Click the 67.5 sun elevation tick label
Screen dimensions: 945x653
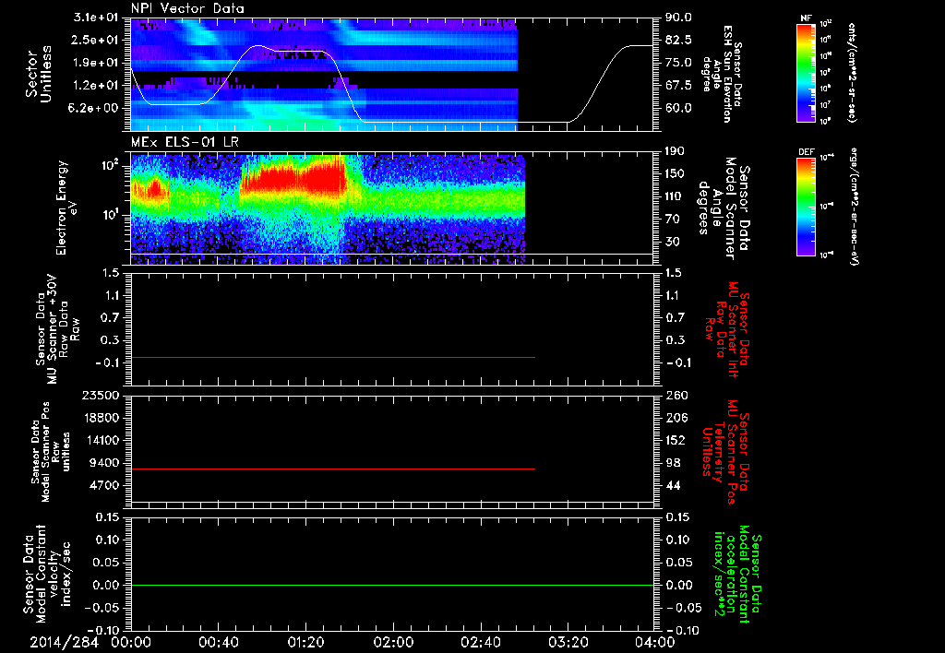(x=678, y=86)
